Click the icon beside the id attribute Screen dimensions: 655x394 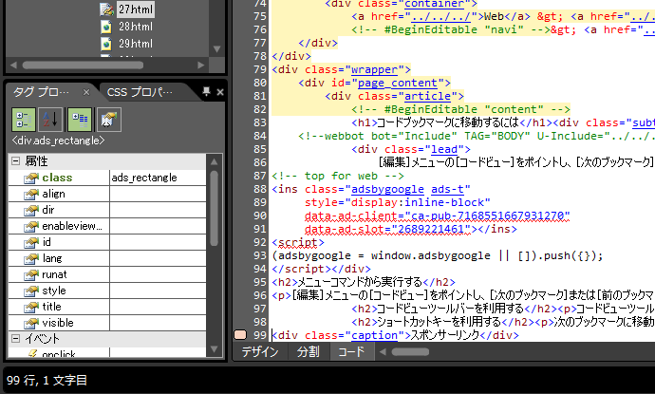[x=31, y=242]
